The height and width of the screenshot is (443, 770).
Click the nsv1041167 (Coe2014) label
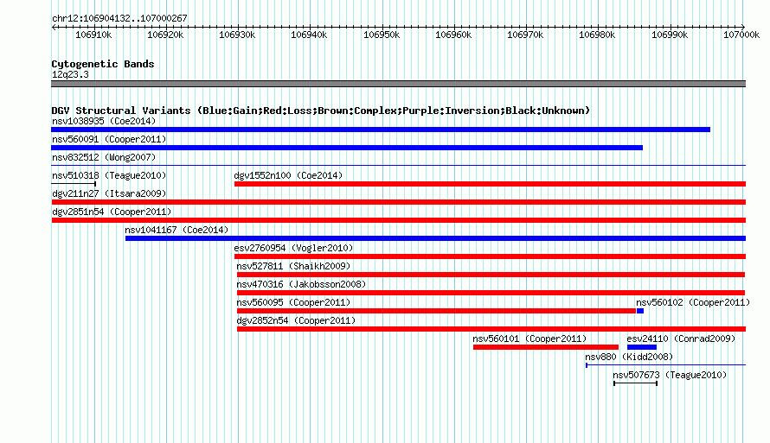point(176,230)
